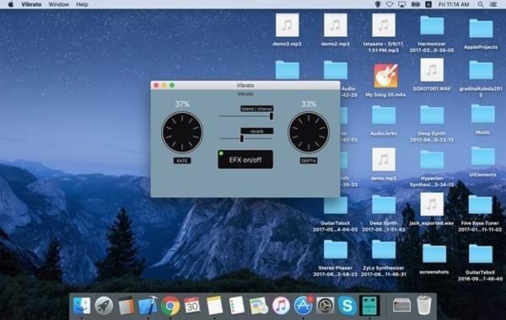Click the reverb slider handle
The width and height of the screenshot is (506, 320).
[242, 138]
